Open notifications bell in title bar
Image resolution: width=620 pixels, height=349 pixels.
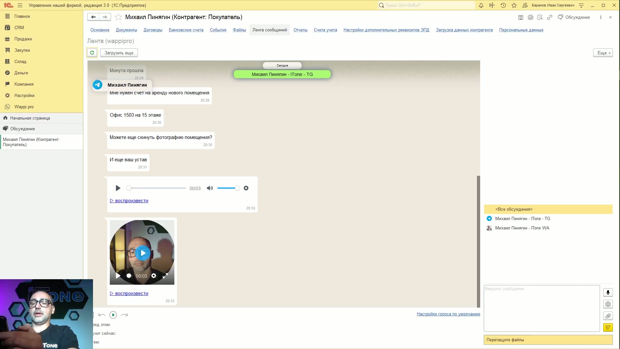[481, 5]
